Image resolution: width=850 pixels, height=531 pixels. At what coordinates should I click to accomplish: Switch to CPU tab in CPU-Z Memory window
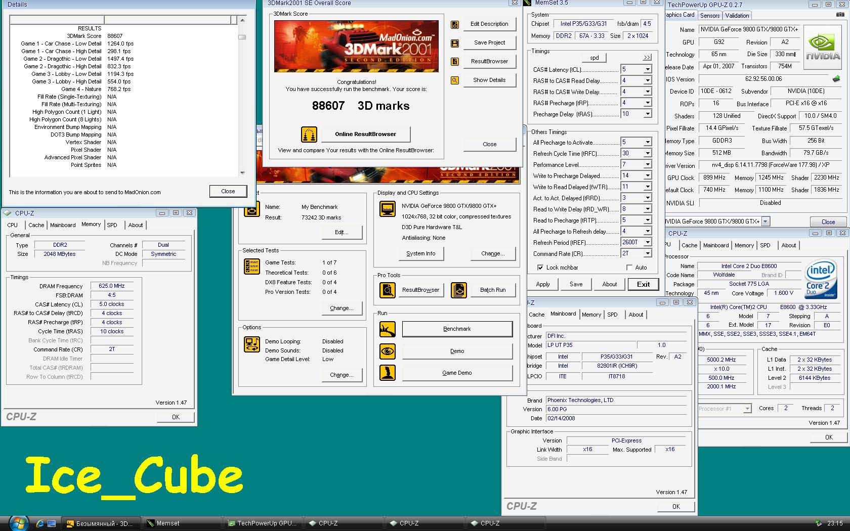(13, 225)
